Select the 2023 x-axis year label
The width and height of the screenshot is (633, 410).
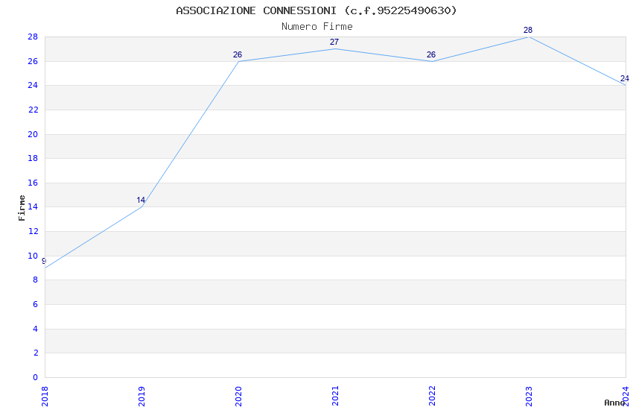529,397
